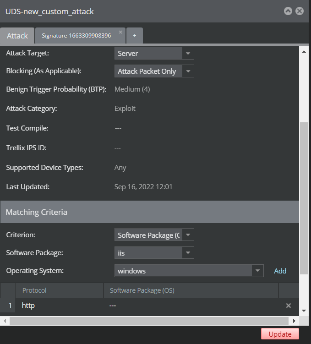Viewport: 311px width, 344px height.
Task: Click the Software Package (OS) column header
Action: coord(191,290)
